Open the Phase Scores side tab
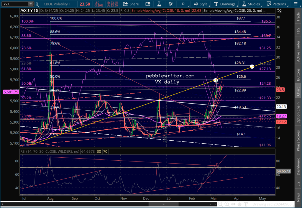Viewport: 302px width, 208px height. pyautogui.click(x=298, y=141)
